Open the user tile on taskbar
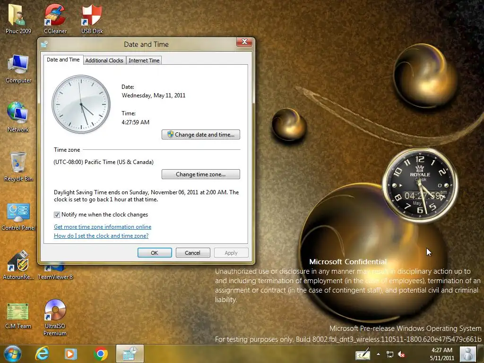484x363 pixels. pos(467,354)
